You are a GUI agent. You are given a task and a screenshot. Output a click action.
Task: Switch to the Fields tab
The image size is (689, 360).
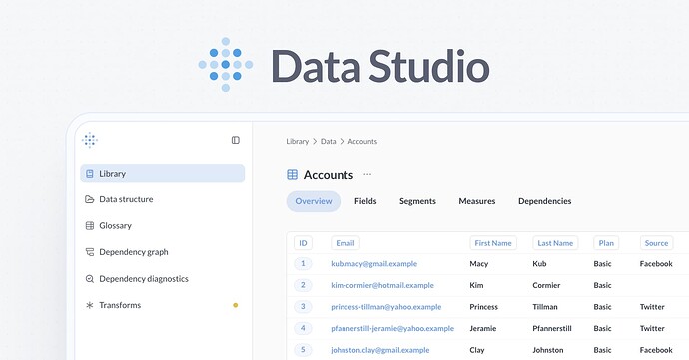(365, 201)
